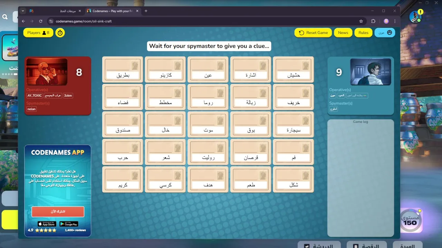Select the موت card
This screenshot has height=248, width=442.
point(208,124)
